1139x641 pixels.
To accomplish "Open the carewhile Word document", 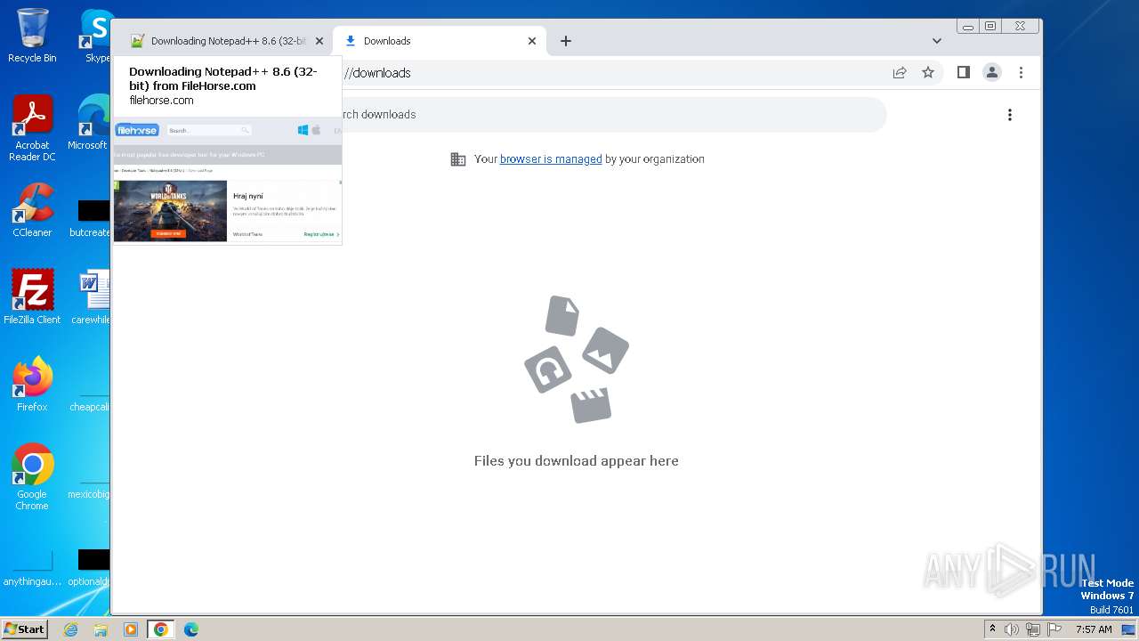I will pos(93,296).
